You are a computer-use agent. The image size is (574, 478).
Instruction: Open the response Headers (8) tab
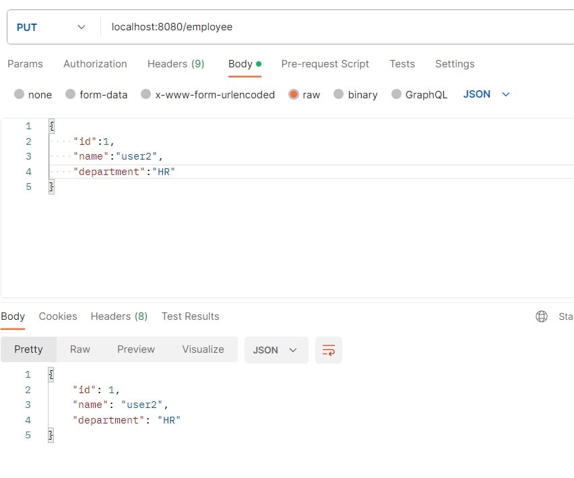pos(119,316)
